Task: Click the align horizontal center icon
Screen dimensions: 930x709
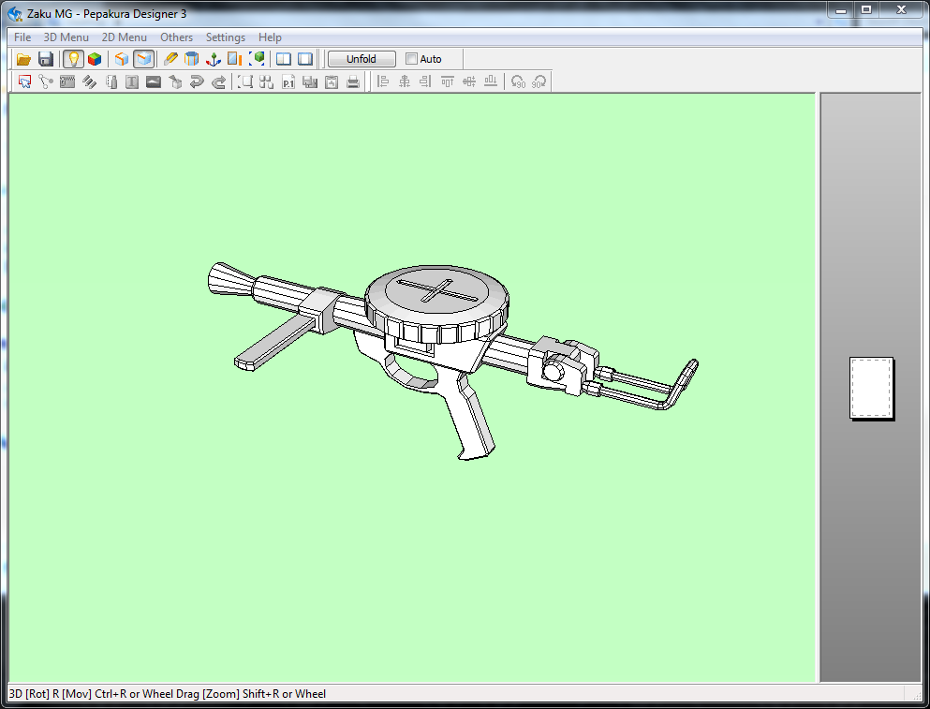Action: (405, 81)
